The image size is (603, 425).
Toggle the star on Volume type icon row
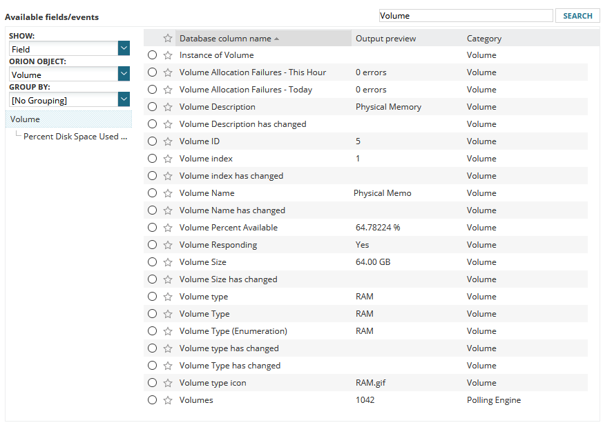(166, 382)
